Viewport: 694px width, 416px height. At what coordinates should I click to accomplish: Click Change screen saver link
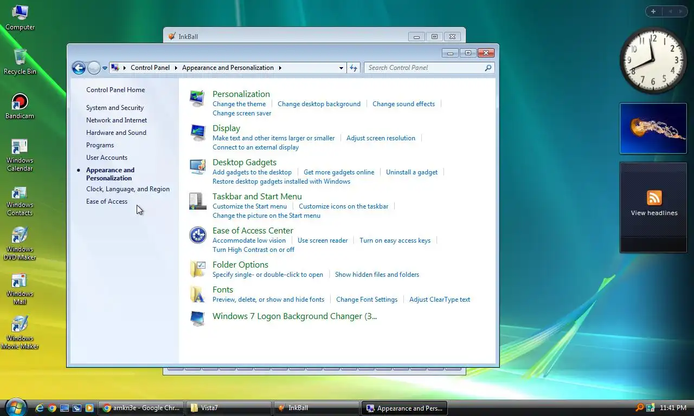242,113
